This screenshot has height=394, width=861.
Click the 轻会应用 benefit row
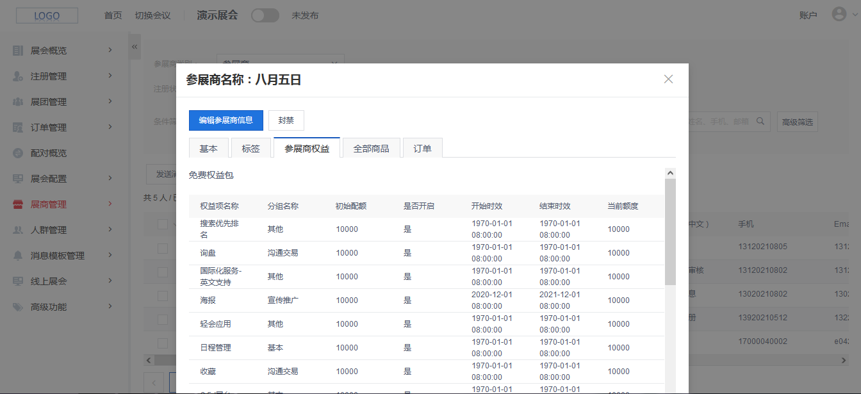click(426, 324)
